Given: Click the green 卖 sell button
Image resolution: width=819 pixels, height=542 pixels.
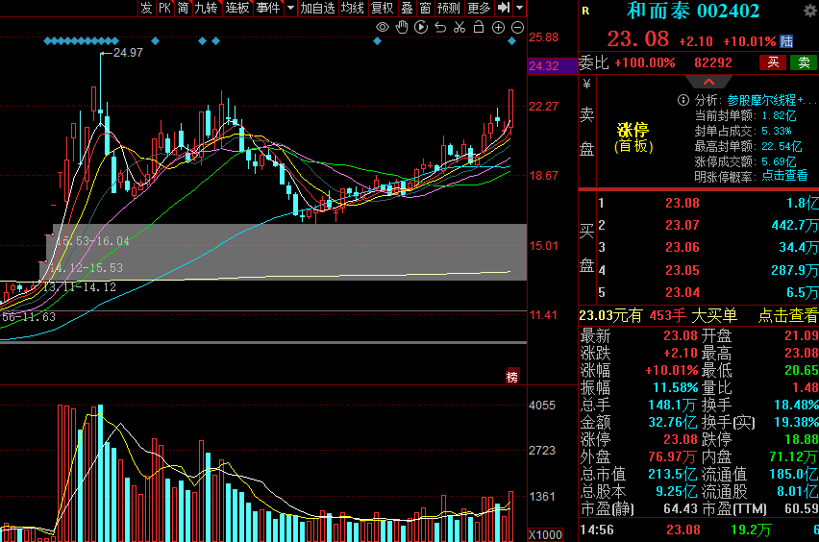Looking at the screenshot, I should pos(804,62).
